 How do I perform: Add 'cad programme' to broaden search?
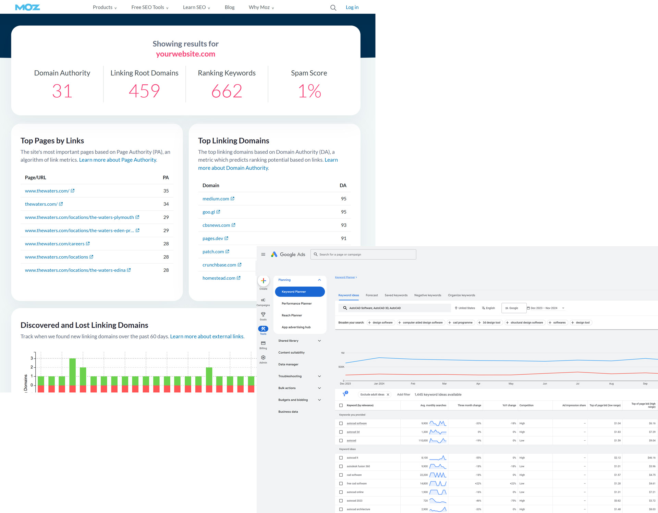tap(461, 322)
